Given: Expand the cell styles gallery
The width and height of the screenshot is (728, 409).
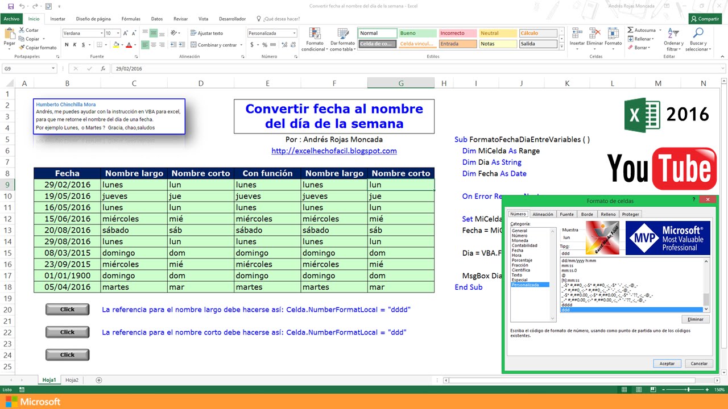Looking at the screenshot, I should [x=562, y=48].
